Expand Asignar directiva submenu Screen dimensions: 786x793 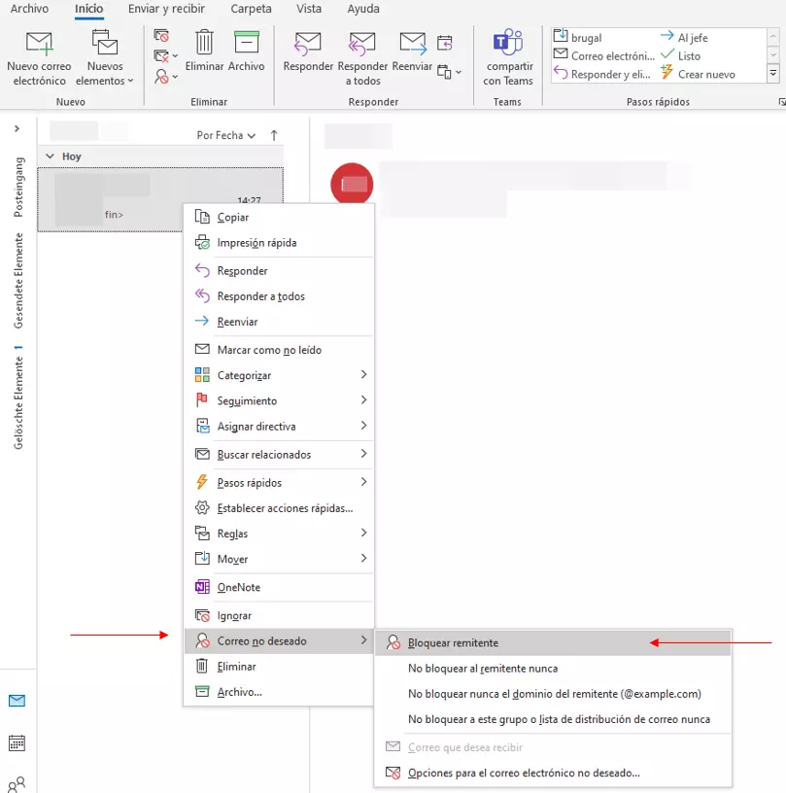click(x=279, y=427)
